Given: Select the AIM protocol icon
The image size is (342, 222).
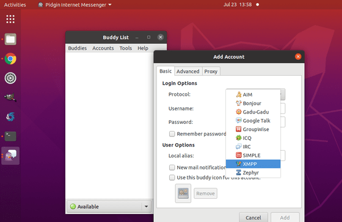Looking at the screenshot, I should 239,95.
